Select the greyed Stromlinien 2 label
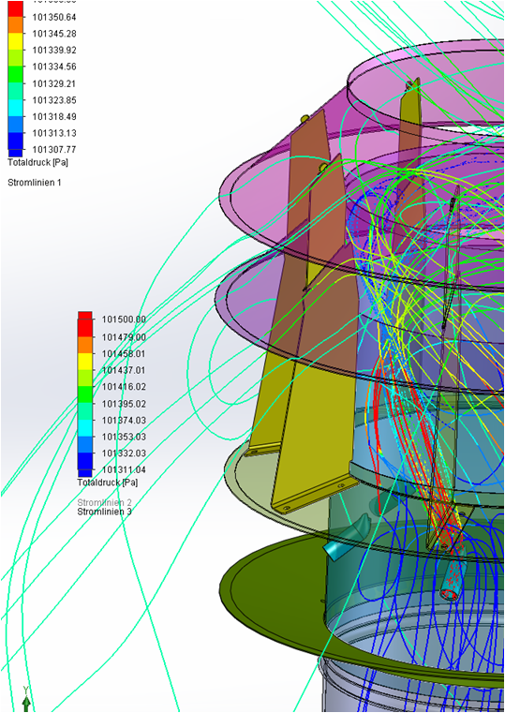Image resolution: width=505 pixels, height=713 pixels. tap(105, 503)
